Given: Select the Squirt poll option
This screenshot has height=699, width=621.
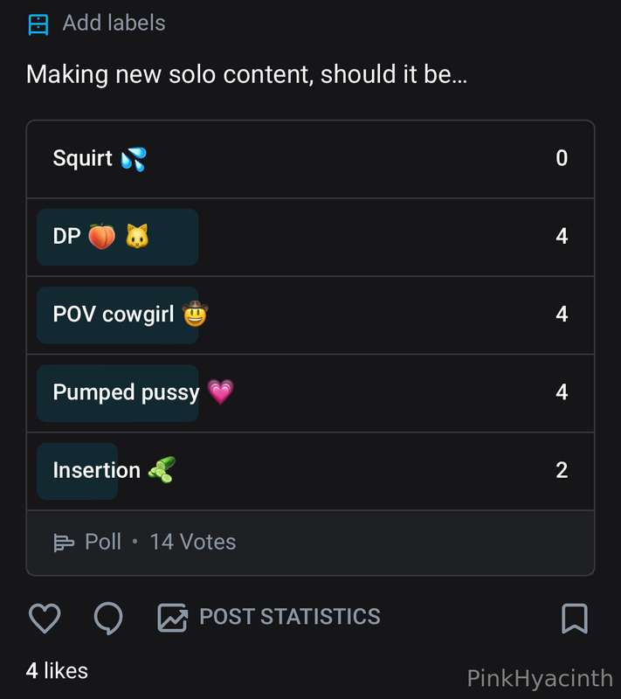Looking at the screenshot, I should (311, 159).
